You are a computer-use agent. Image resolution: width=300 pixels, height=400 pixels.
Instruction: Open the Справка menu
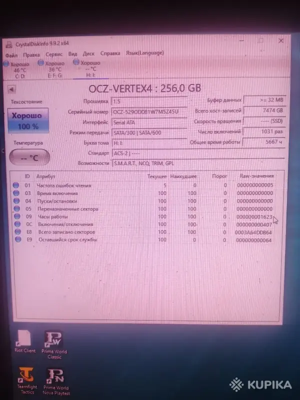pos(110,53)
